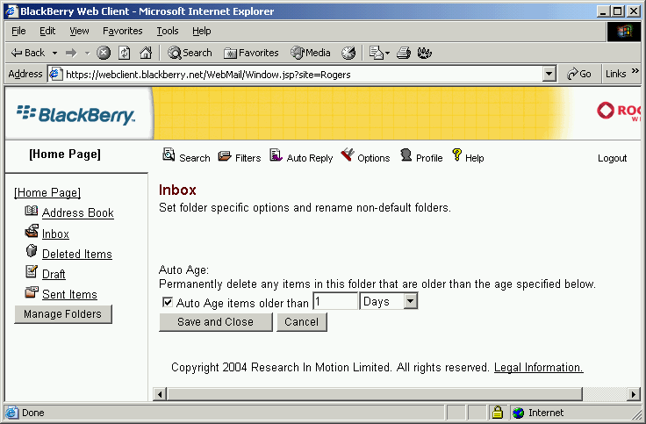Open the Favorites menu in menu bar
The width and height of the screenshot is (646, 424).
click(122, 31)
